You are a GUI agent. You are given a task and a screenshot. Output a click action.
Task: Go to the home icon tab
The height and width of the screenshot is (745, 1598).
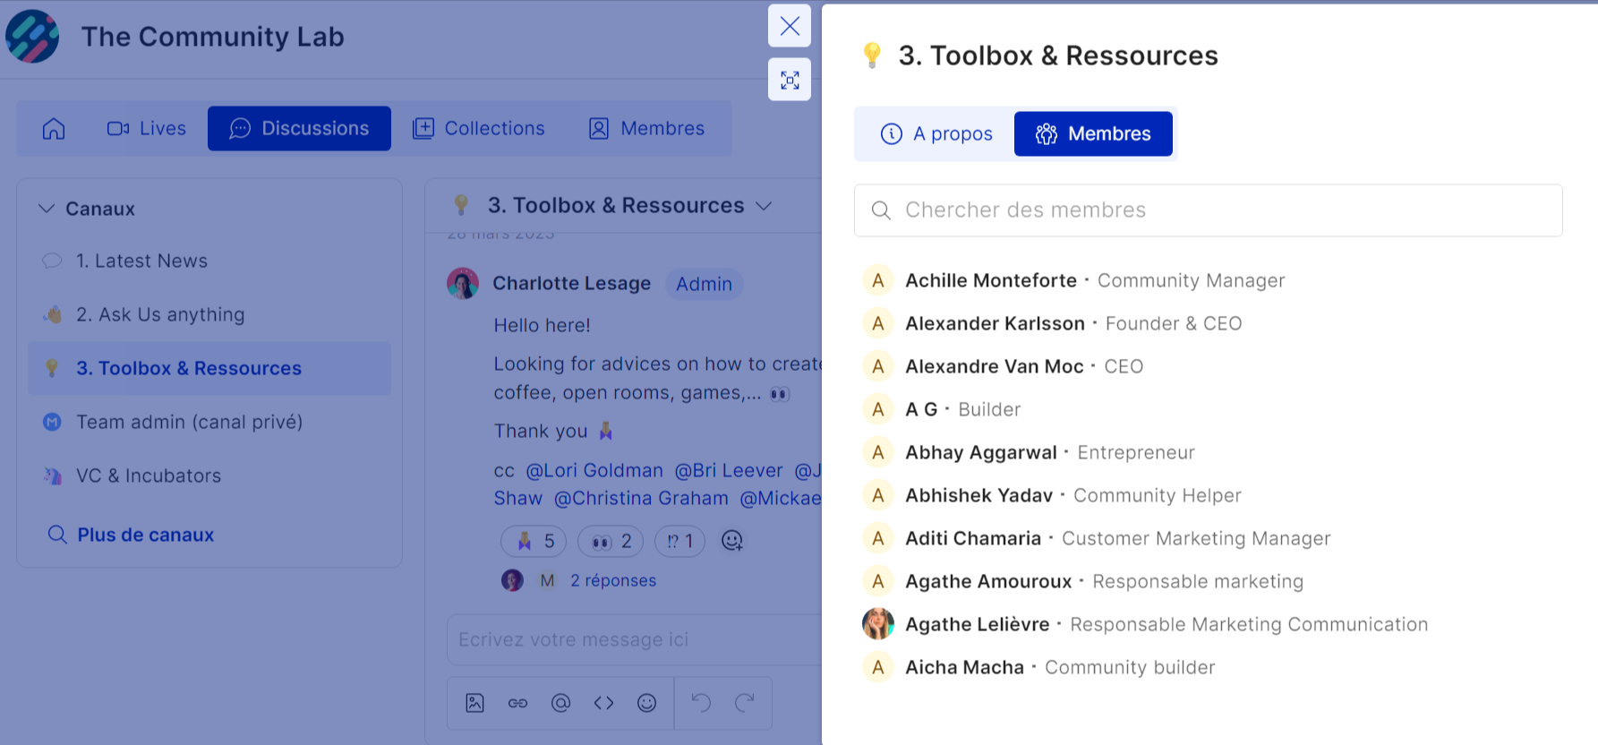click(x=54, y=129)
